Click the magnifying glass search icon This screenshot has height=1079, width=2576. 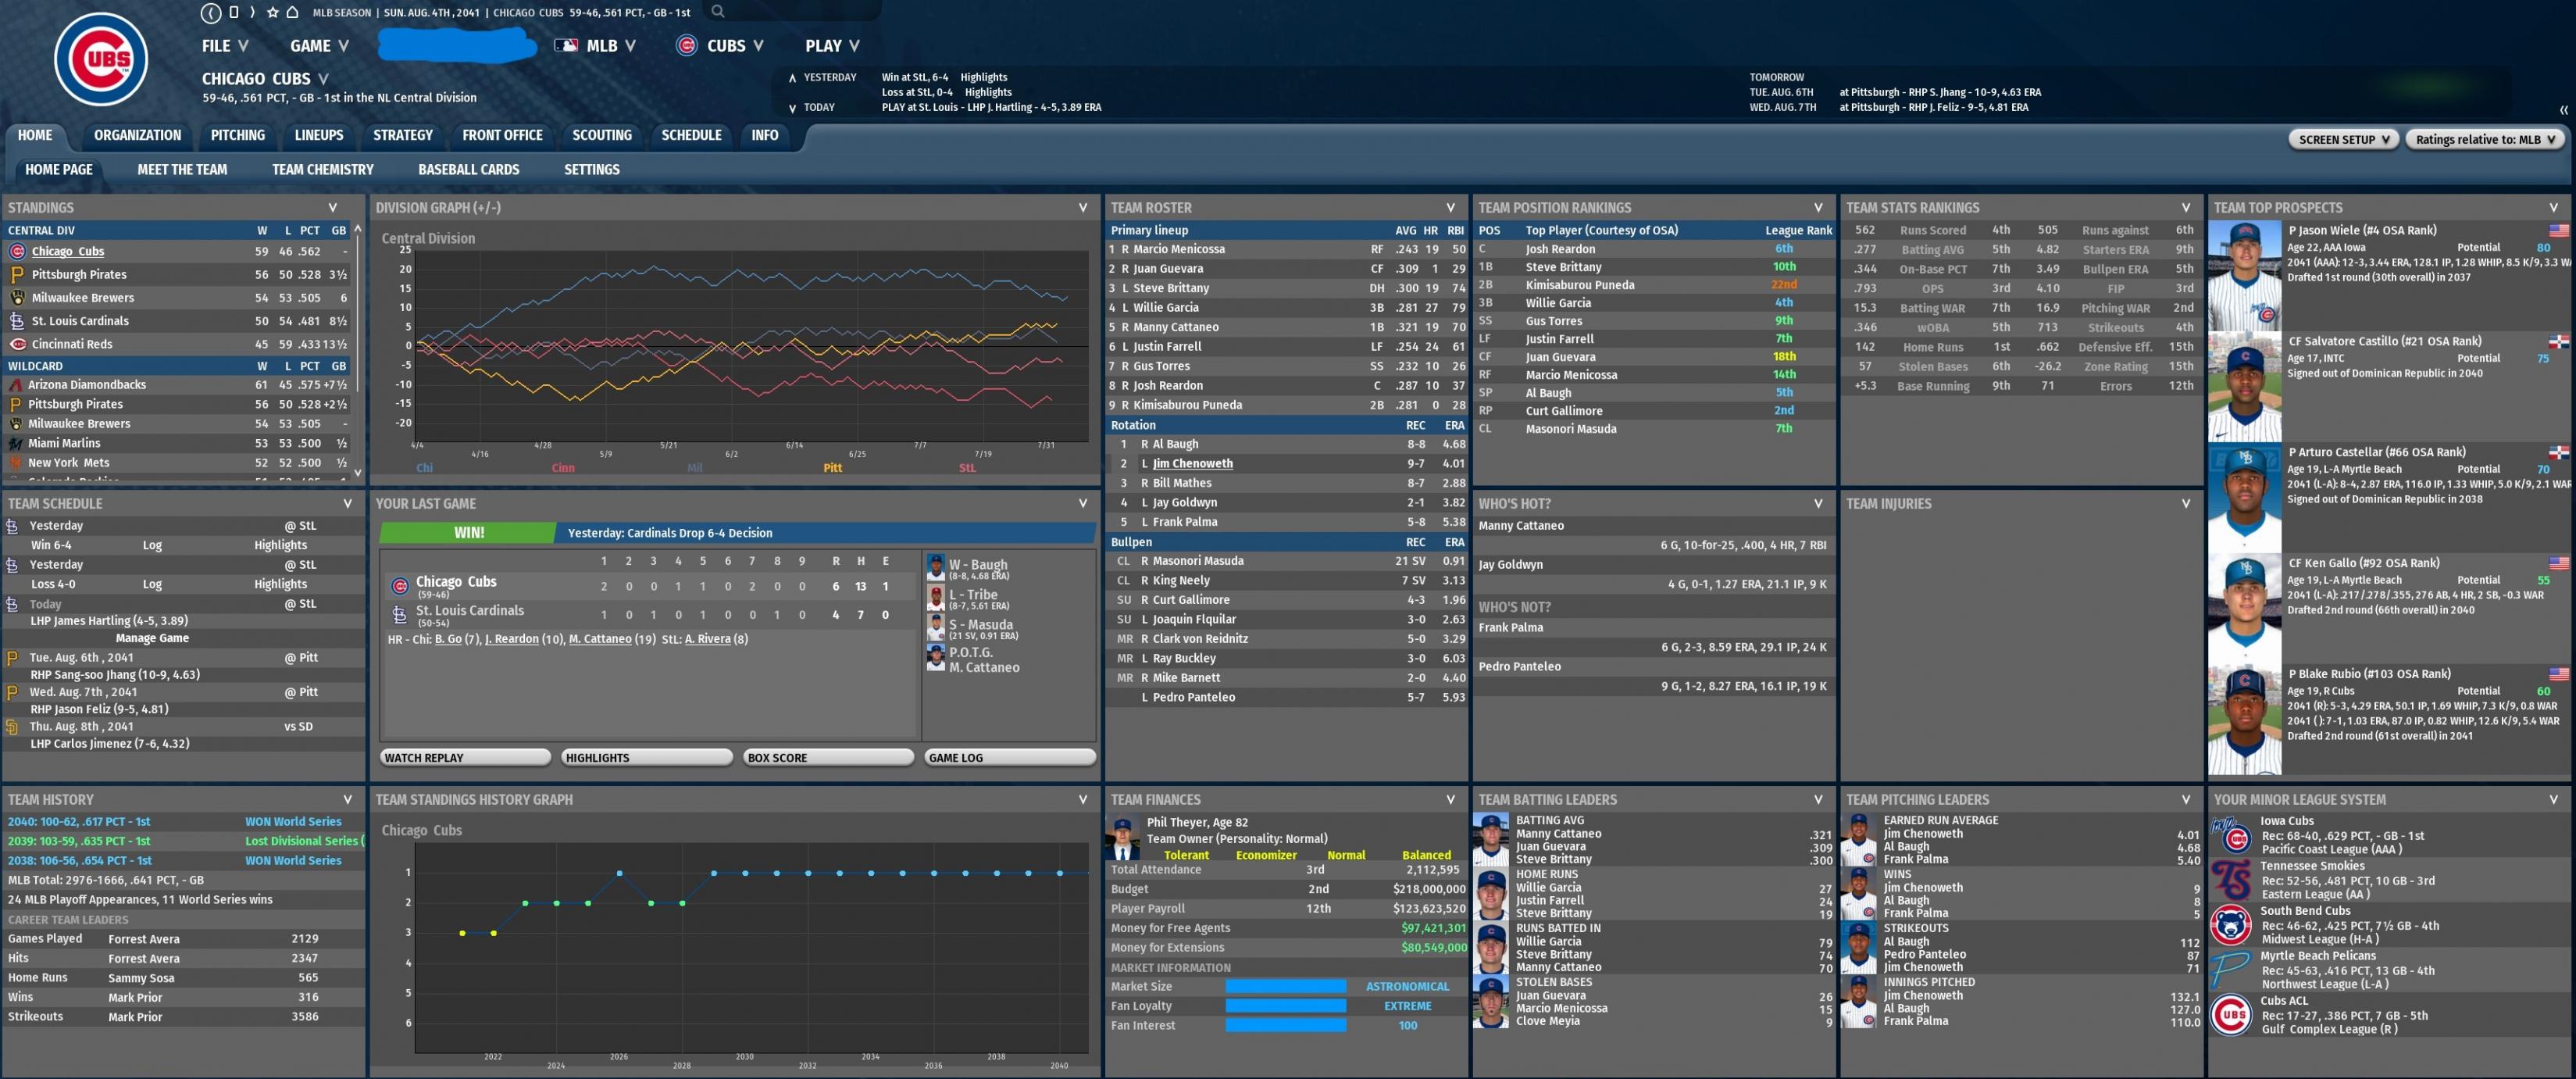[717, 12]
